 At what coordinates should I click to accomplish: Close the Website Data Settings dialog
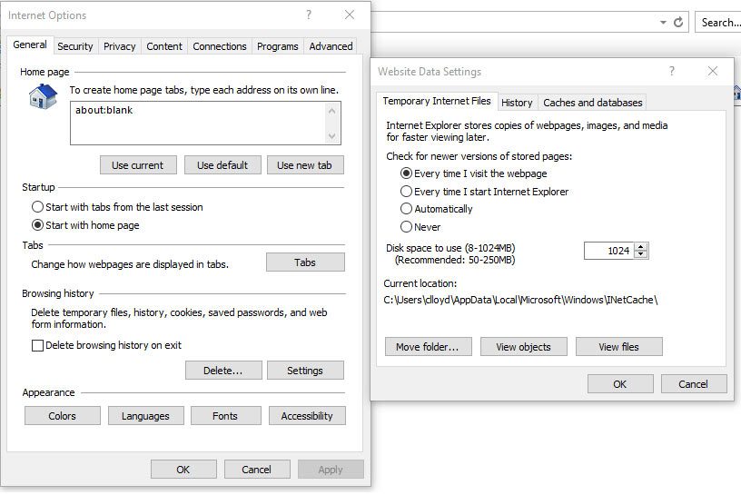[x=713, y=71]
